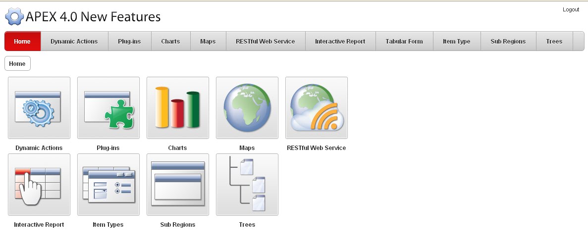Click the Trees text label
Image resolution: width=588 pixels, height=252 pixels.
click(x=247, y=225)
